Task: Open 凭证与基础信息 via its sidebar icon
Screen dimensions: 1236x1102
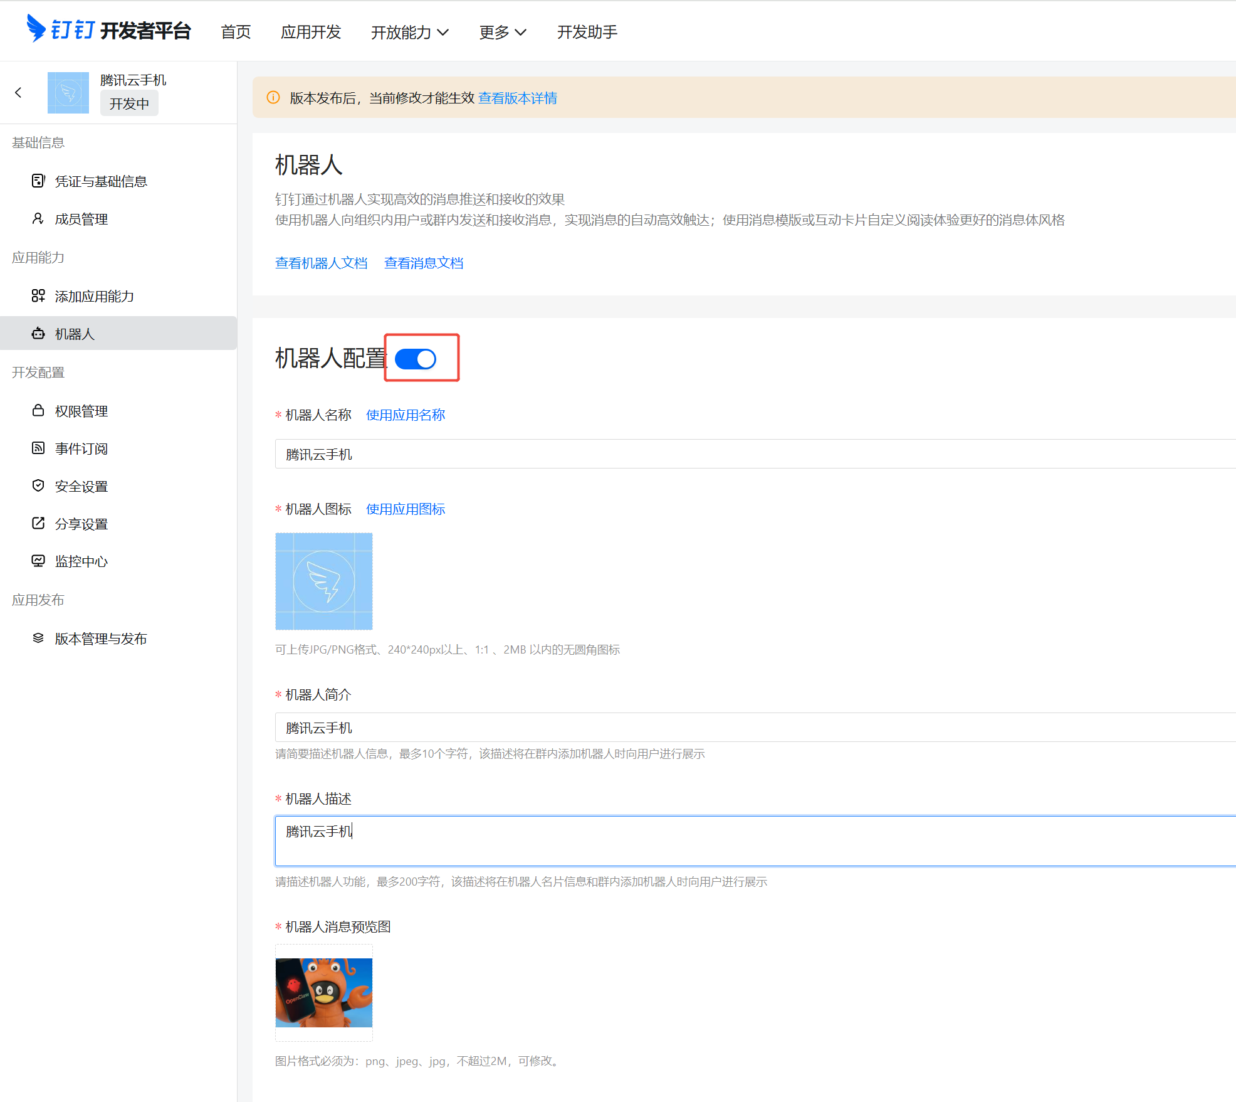Action: pos(38,181)
